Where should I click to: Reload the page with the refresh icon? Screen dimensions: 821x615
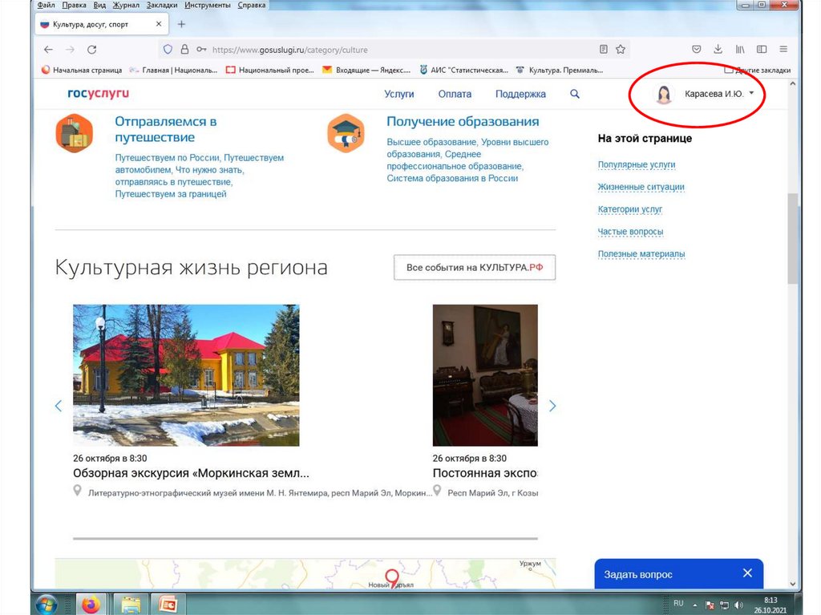(x=91, y=49)
